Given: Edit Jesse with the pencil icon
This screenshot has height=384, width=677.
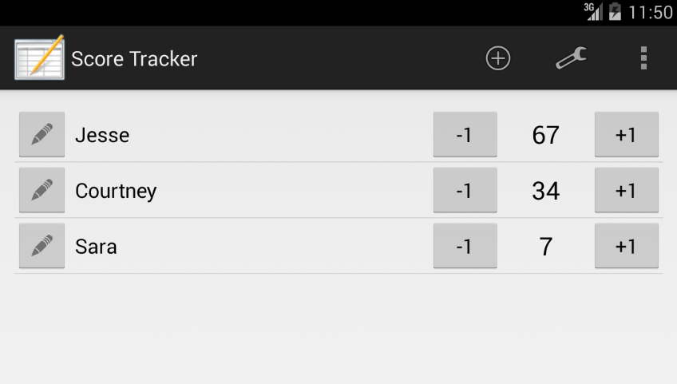Looking at the screenshot, I should (x=42, y=134).
